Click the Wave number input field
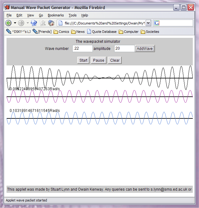The image size is (199, 208). pos(82,49)
